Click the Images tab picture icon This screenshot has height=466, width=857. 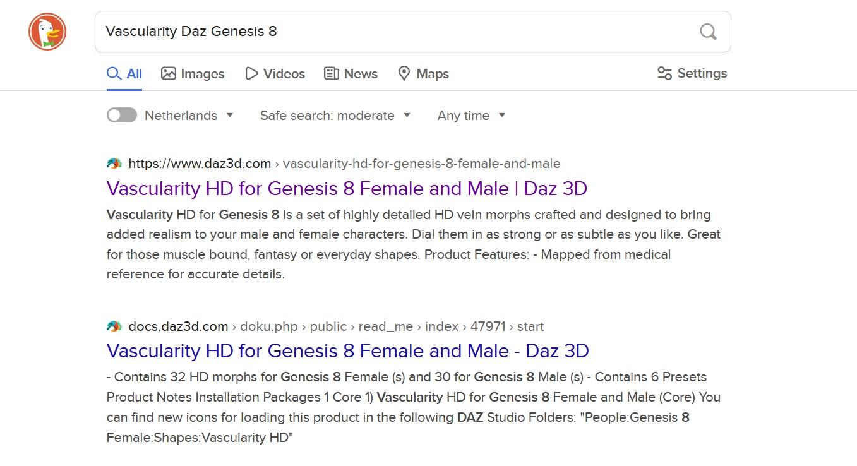(x=168, y=74)
